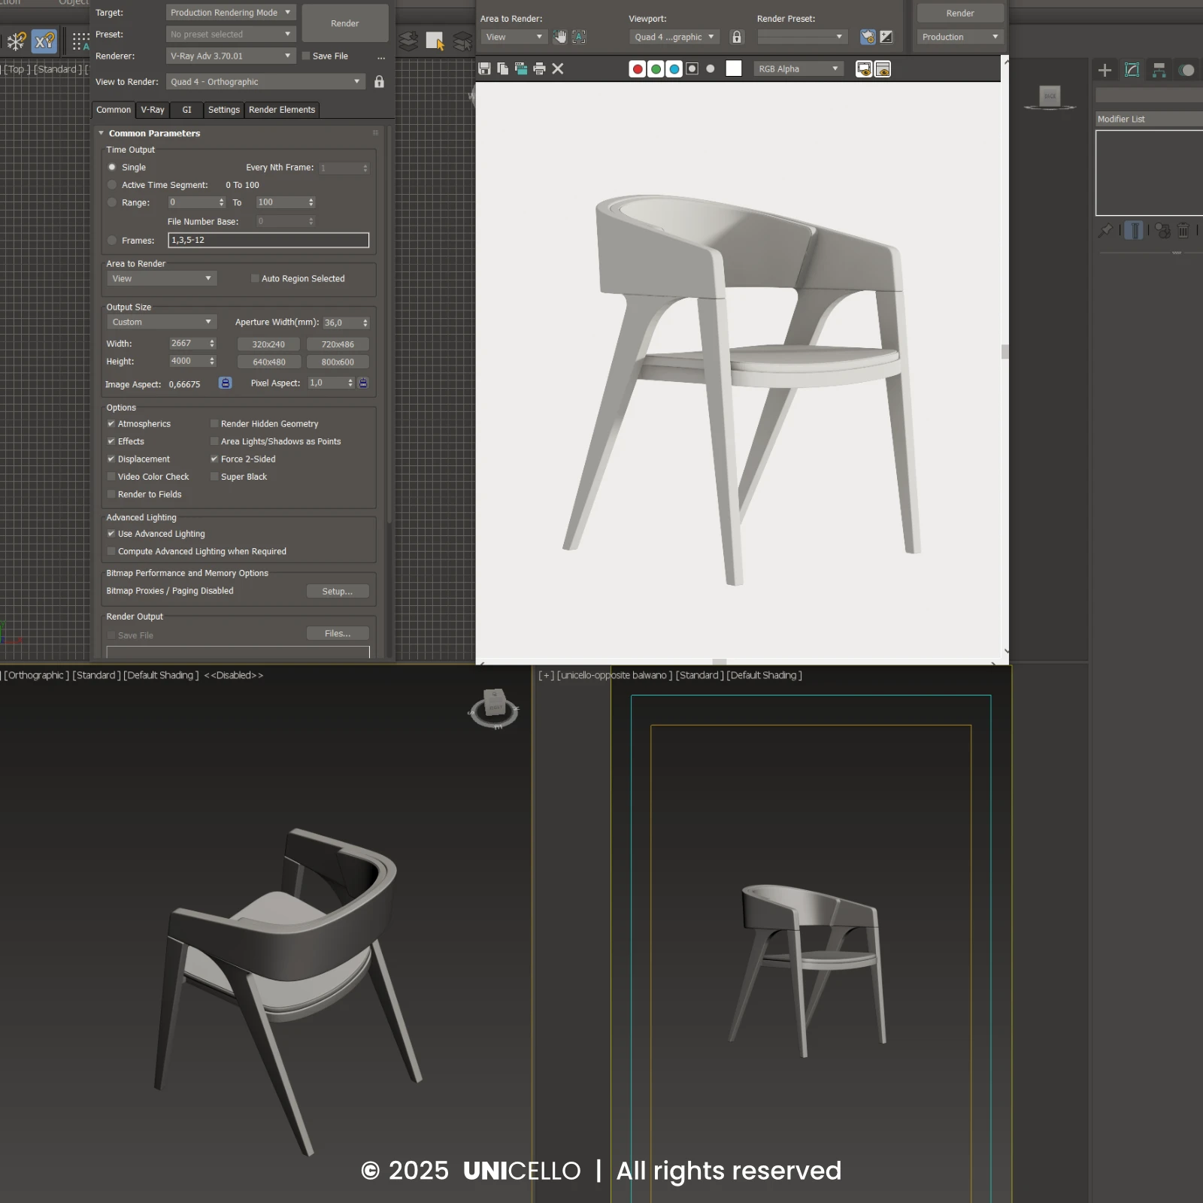Uncheck the Displacement option

(x=111, y=459)
